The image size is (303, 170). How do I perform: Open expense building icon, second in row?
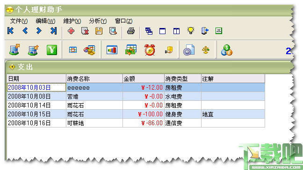[x=33, y=50]
